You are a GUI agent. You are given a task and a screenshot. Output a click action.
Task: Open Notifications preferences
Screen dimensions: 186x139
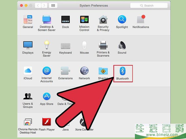(141, 22)
